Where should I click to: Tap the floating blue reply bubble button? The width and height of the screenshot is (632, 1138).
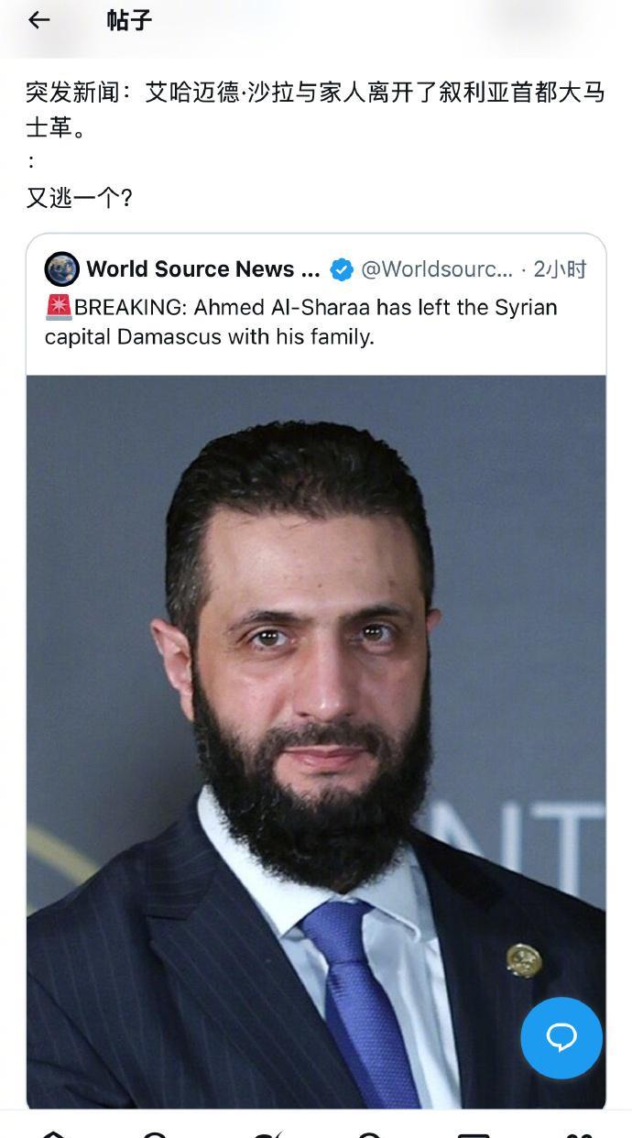[561, 1037]
